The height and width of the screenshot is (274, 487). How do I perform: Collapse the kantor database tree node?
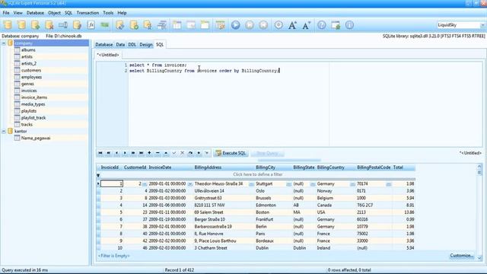(4, 132)
